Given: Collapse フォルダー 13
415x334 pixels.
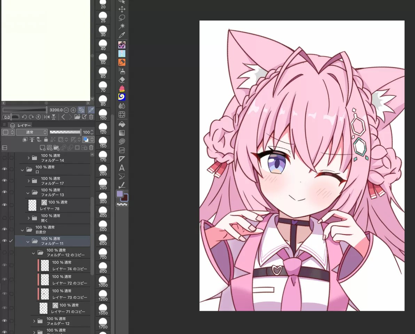Looking at the screenshot, I should coord(28,193).
